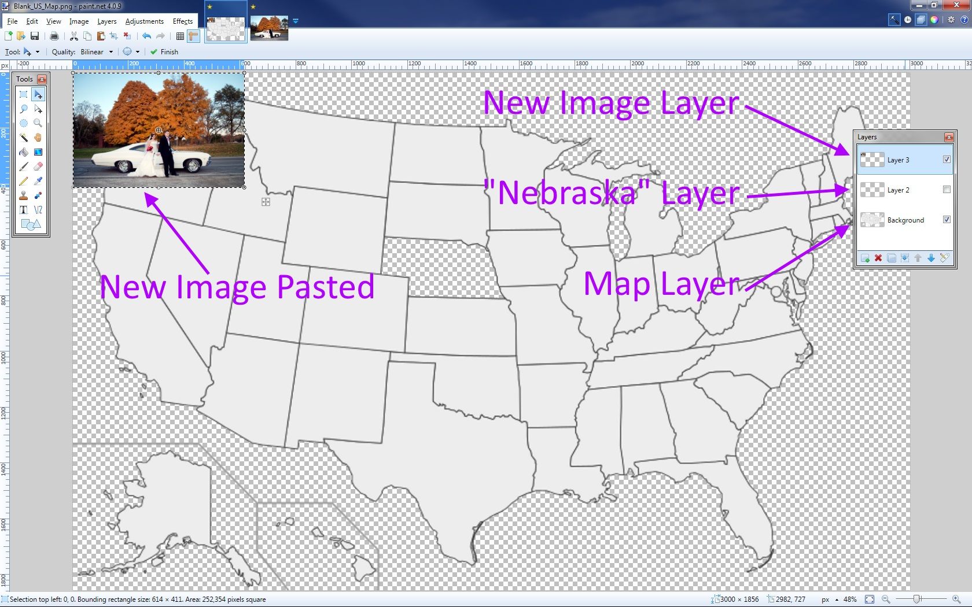Open the Adjustments menu
This screenshot has width=972, height=607.
click(144, 21)
